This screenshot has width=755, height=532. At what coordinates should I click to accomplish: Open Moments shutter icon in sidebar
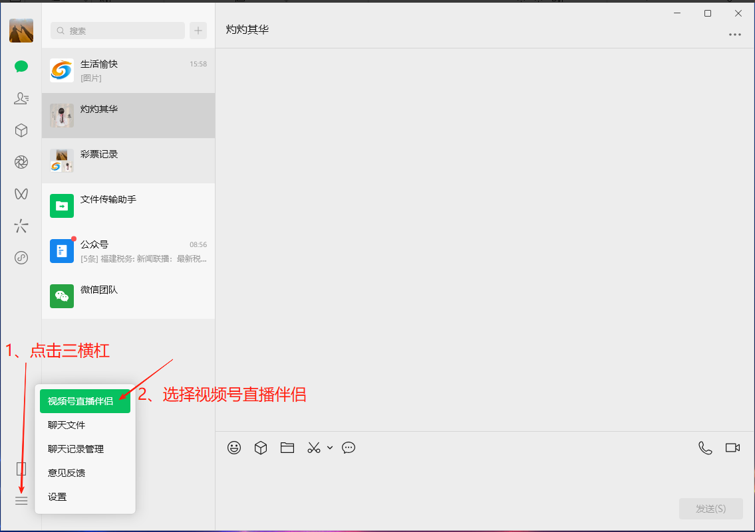point(21,162)
